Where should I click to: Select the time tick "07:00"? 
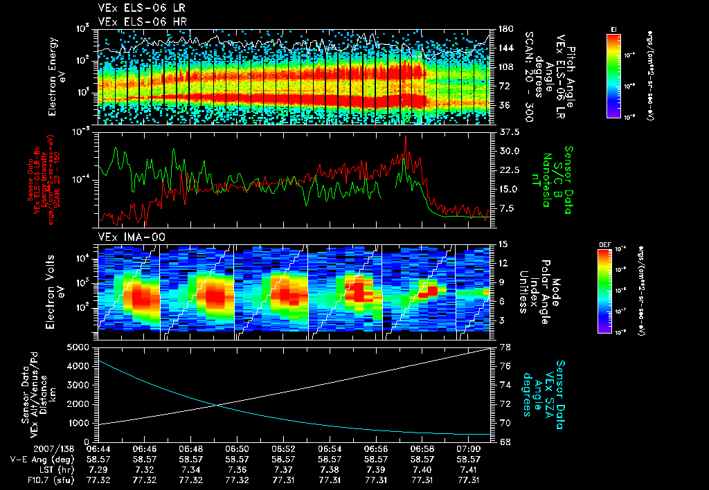[469, 449]
